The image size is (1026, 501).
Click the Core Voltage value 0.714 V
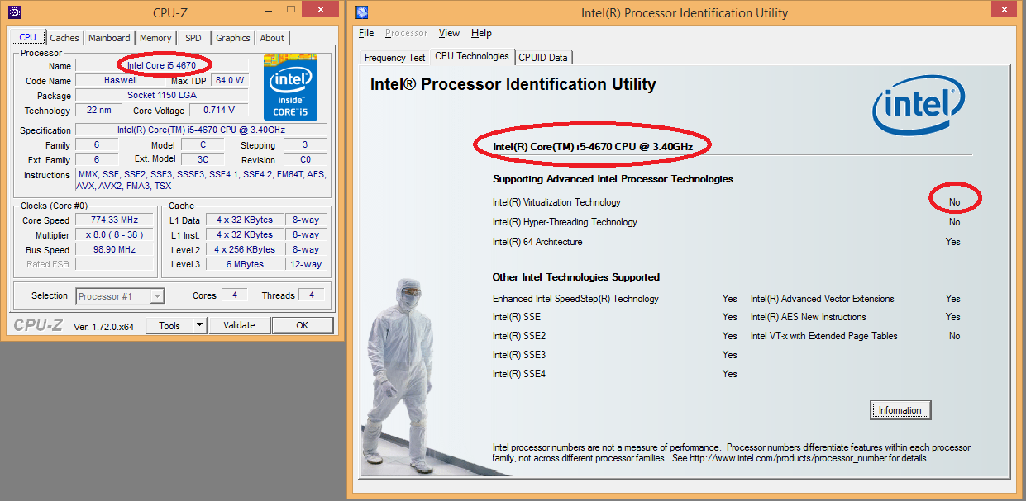tap(219, 111)
